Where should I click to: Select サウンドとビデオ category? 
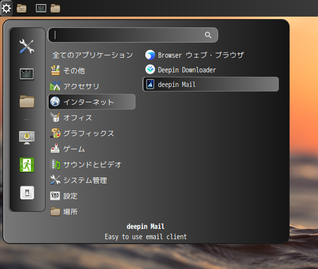click(x=91, y=164)
